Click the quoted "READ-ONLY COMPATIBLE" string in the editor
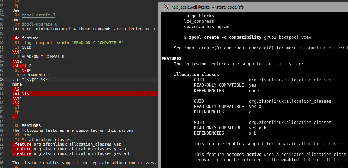Viewport: 348px width, 168px height. [x=97, y=43]
